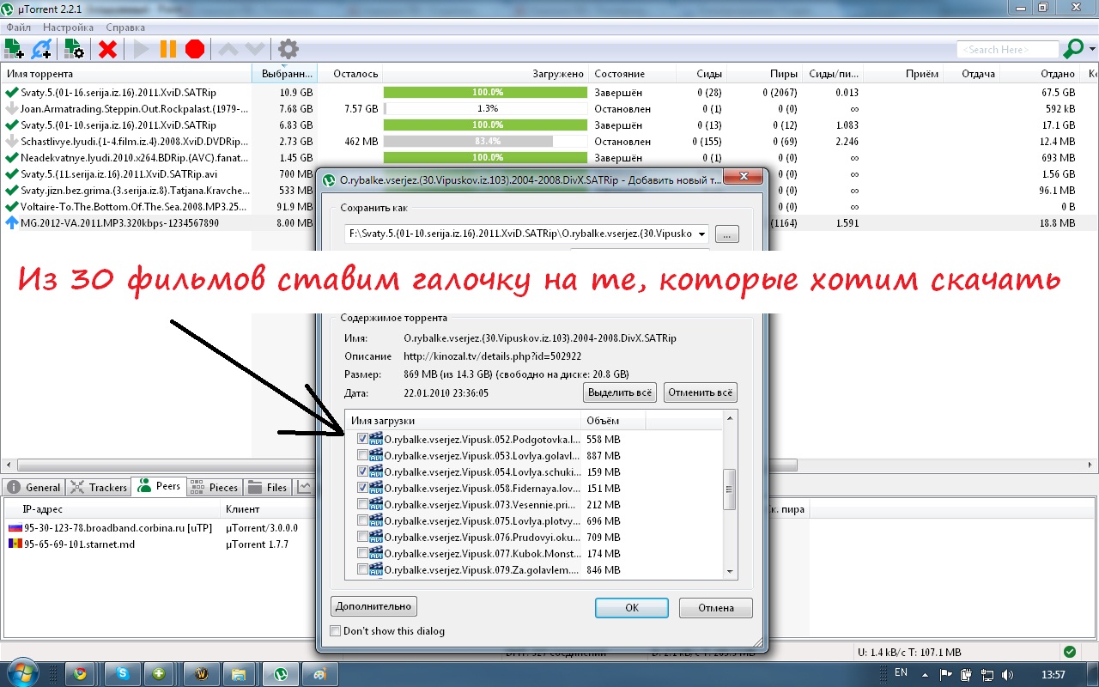Viewport: 1099px width, 687px height.
Task: Click the Chrome icon in the taskbar
Action: (80, 673)
